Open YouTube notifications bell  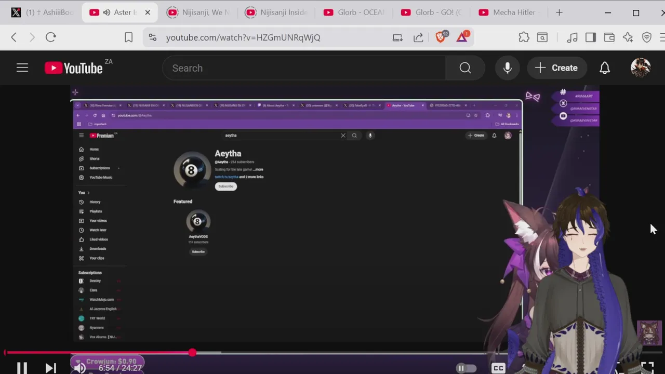point(605,68)
